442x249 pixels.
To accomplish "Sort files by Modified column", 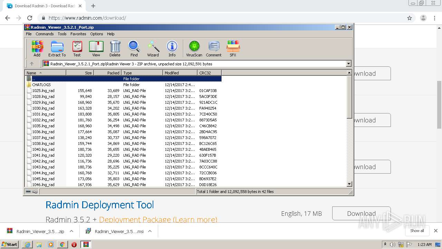I will 180,73.
